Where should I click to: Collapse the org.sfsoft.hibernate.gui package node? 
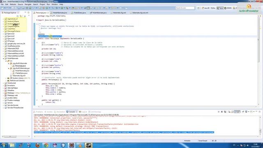click(9, 68)
